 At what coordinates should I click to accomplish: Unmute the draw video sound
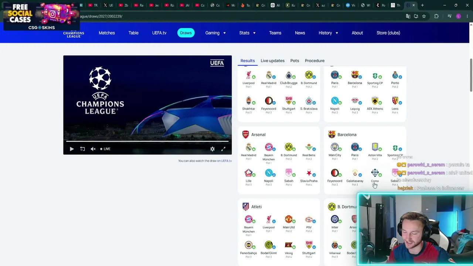point(93,149)
